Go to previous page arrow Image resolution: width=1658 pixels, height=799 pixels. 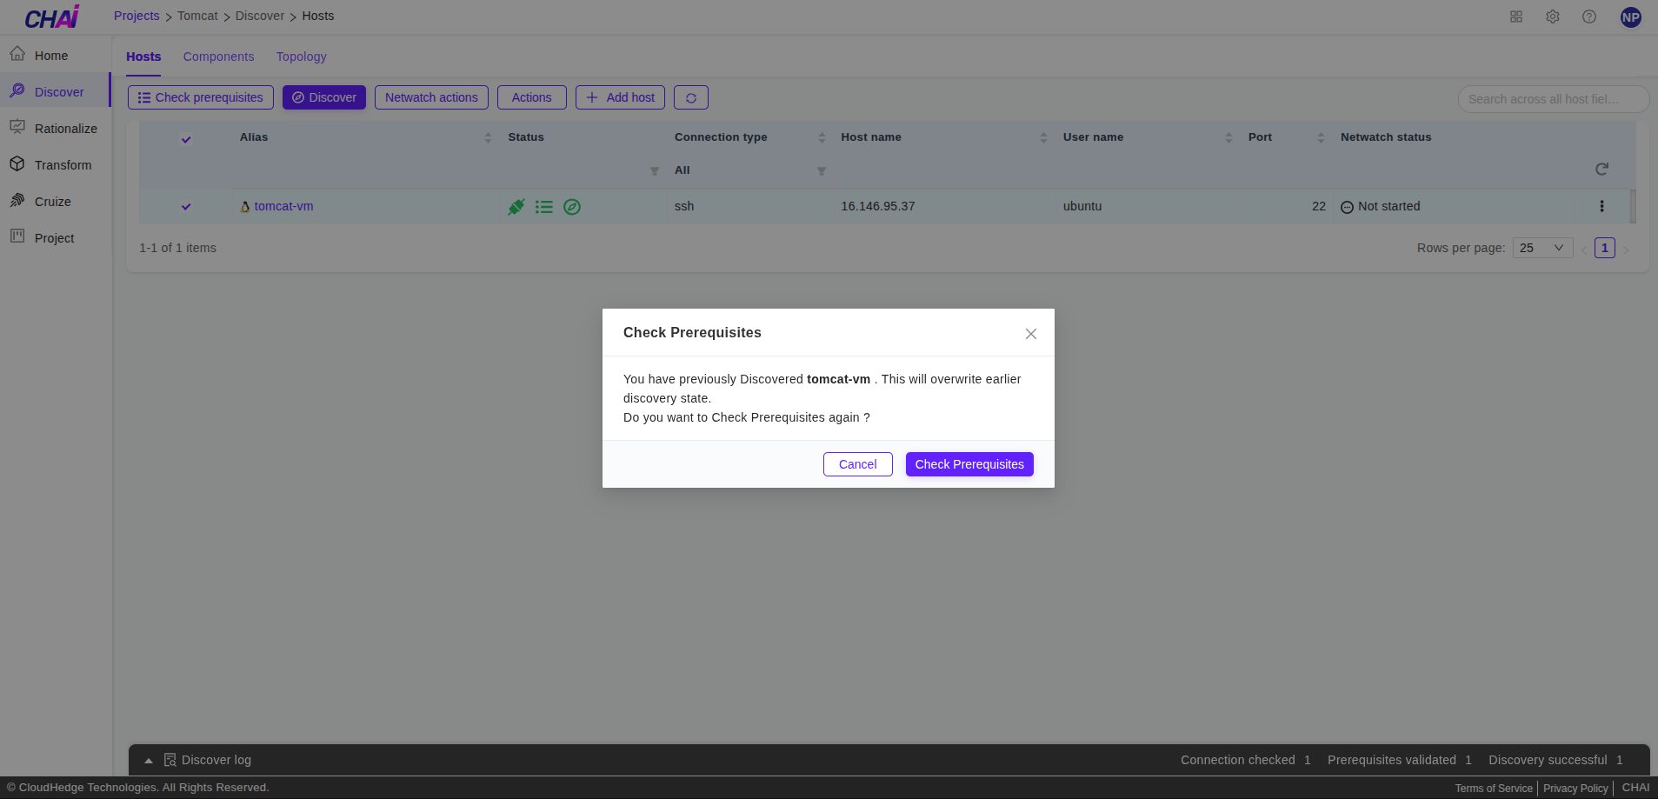tap(1584, 250)
